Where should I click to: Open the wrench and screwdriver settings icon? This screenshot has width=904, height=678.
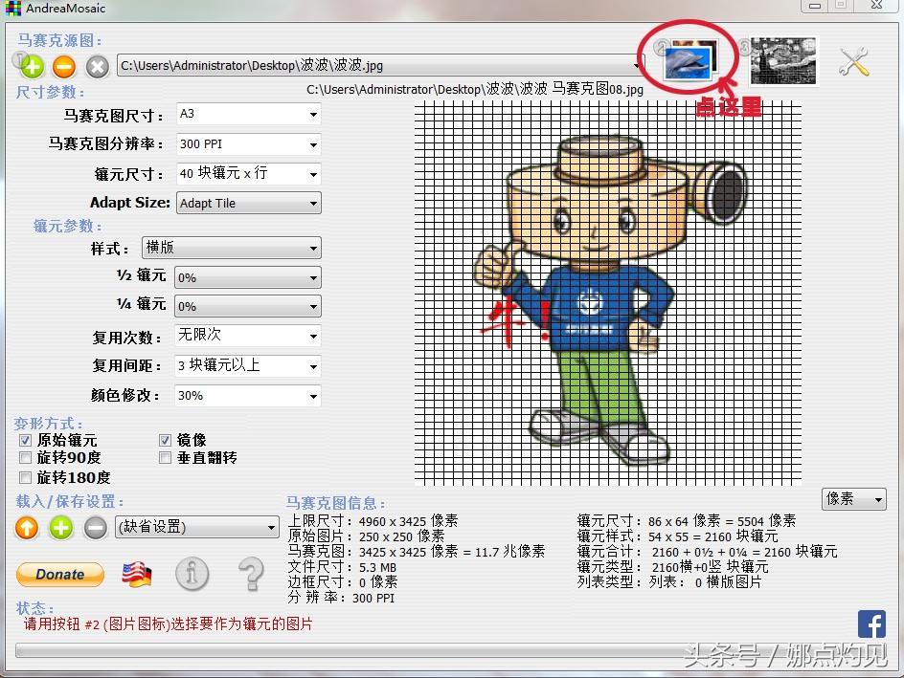853,62
